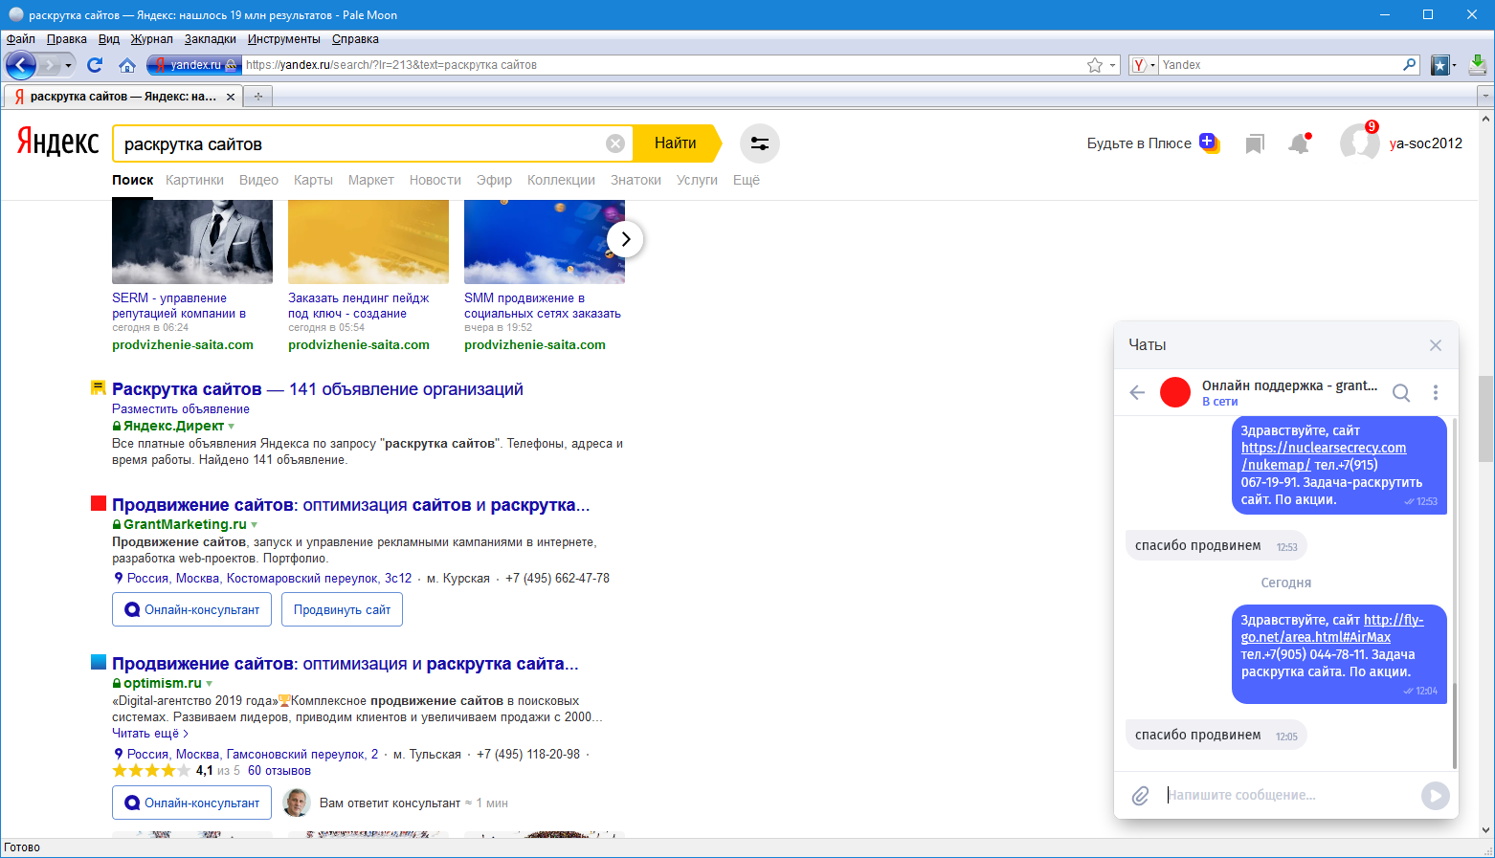Click the Найти search button
The image size is (1495, 858).
coord(676,143)
